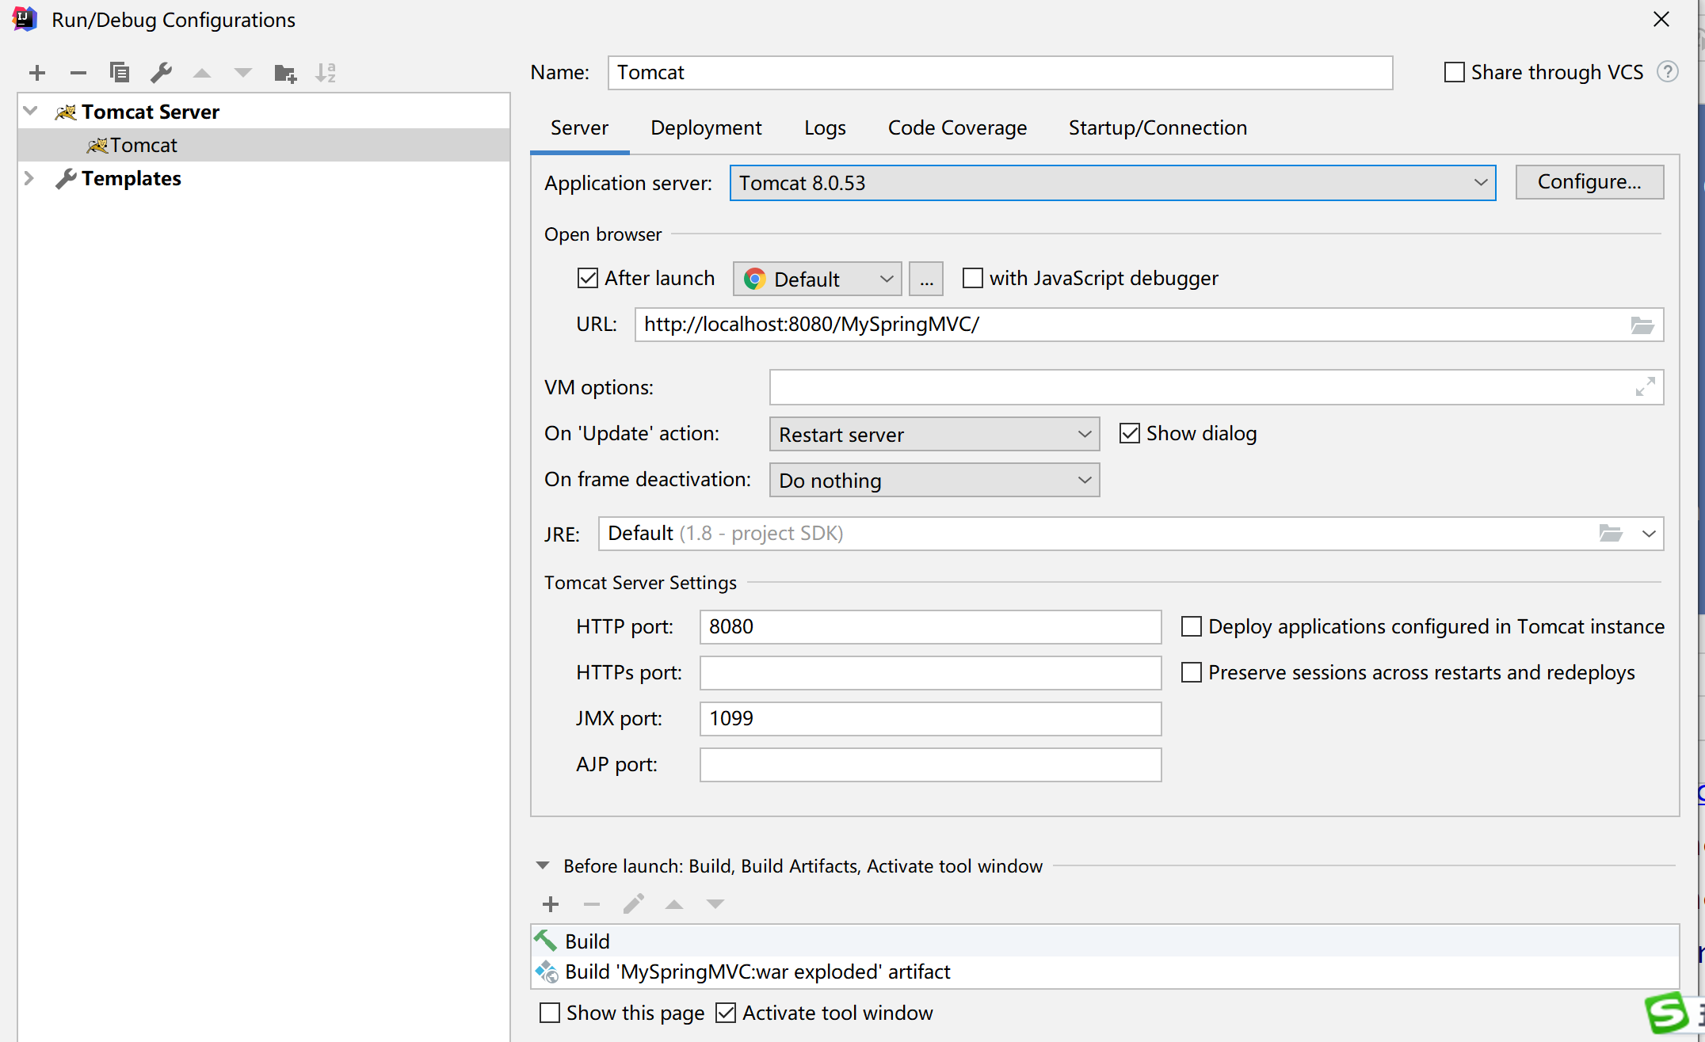Screen dimensions: 1705x1042
Task: Click the Name input field
Action: click(1000, 73)
